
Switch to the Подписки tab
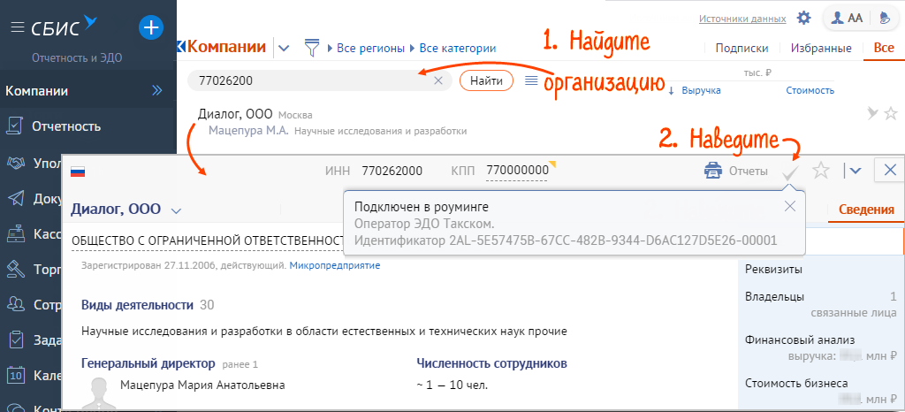click(x=741, y=49)
